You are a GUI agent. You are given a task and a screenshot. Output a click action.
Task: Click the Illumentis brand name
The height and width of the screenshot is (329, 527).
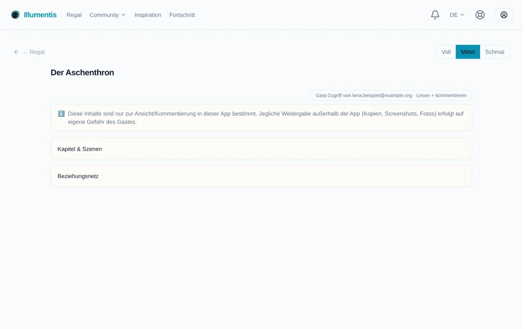[x=40, y=15]
